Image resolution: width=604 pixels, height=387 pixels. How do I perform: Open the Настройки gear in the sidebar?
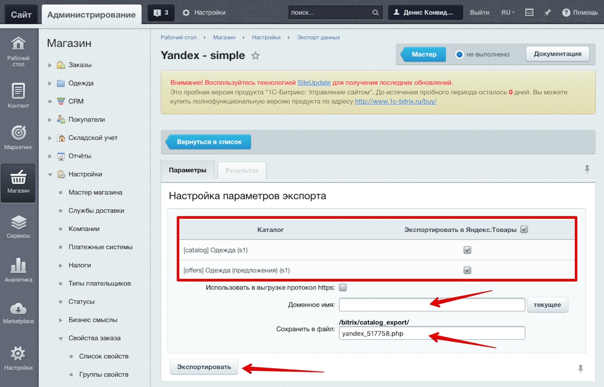(x=18, y=358)
